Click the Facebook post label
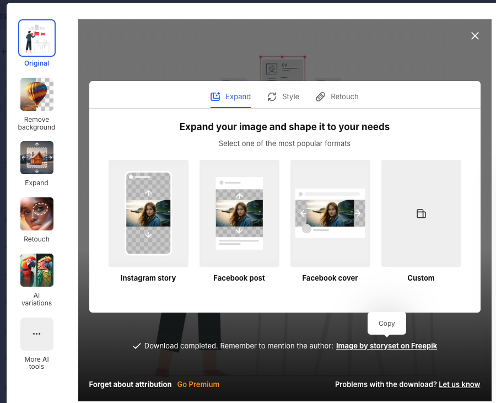This screenshot has width=496, height=403. pyautogui.click(x=239, y=278)
